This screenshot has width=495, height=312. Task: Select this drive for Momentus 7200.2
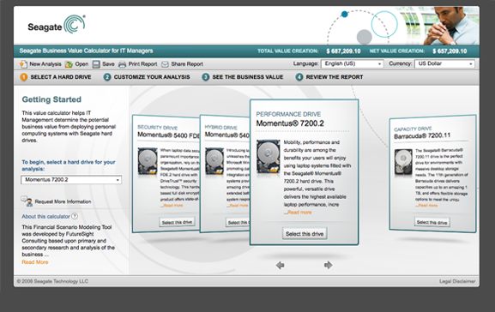tap(305, 234)
